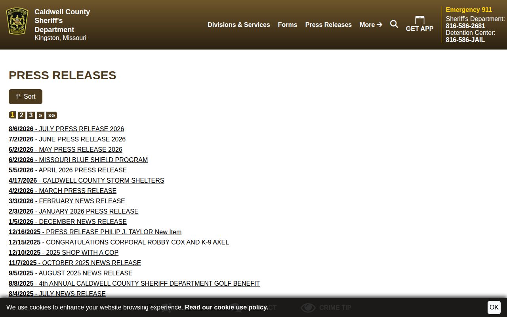The width and height of the screenshot is (507, 317).
Task: Open OCTOBER 2025 NEWS RELEASE
Action: (75, 263)
